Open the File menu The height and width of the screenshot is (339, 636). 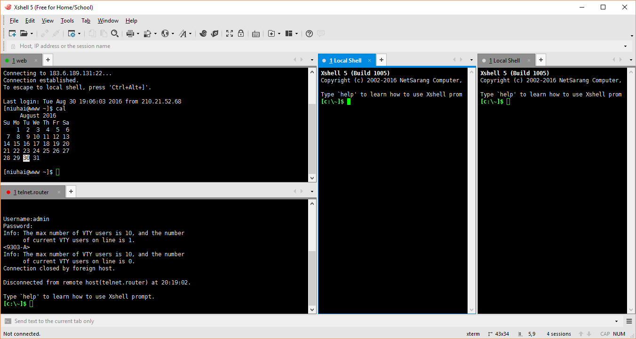[14, 21]
